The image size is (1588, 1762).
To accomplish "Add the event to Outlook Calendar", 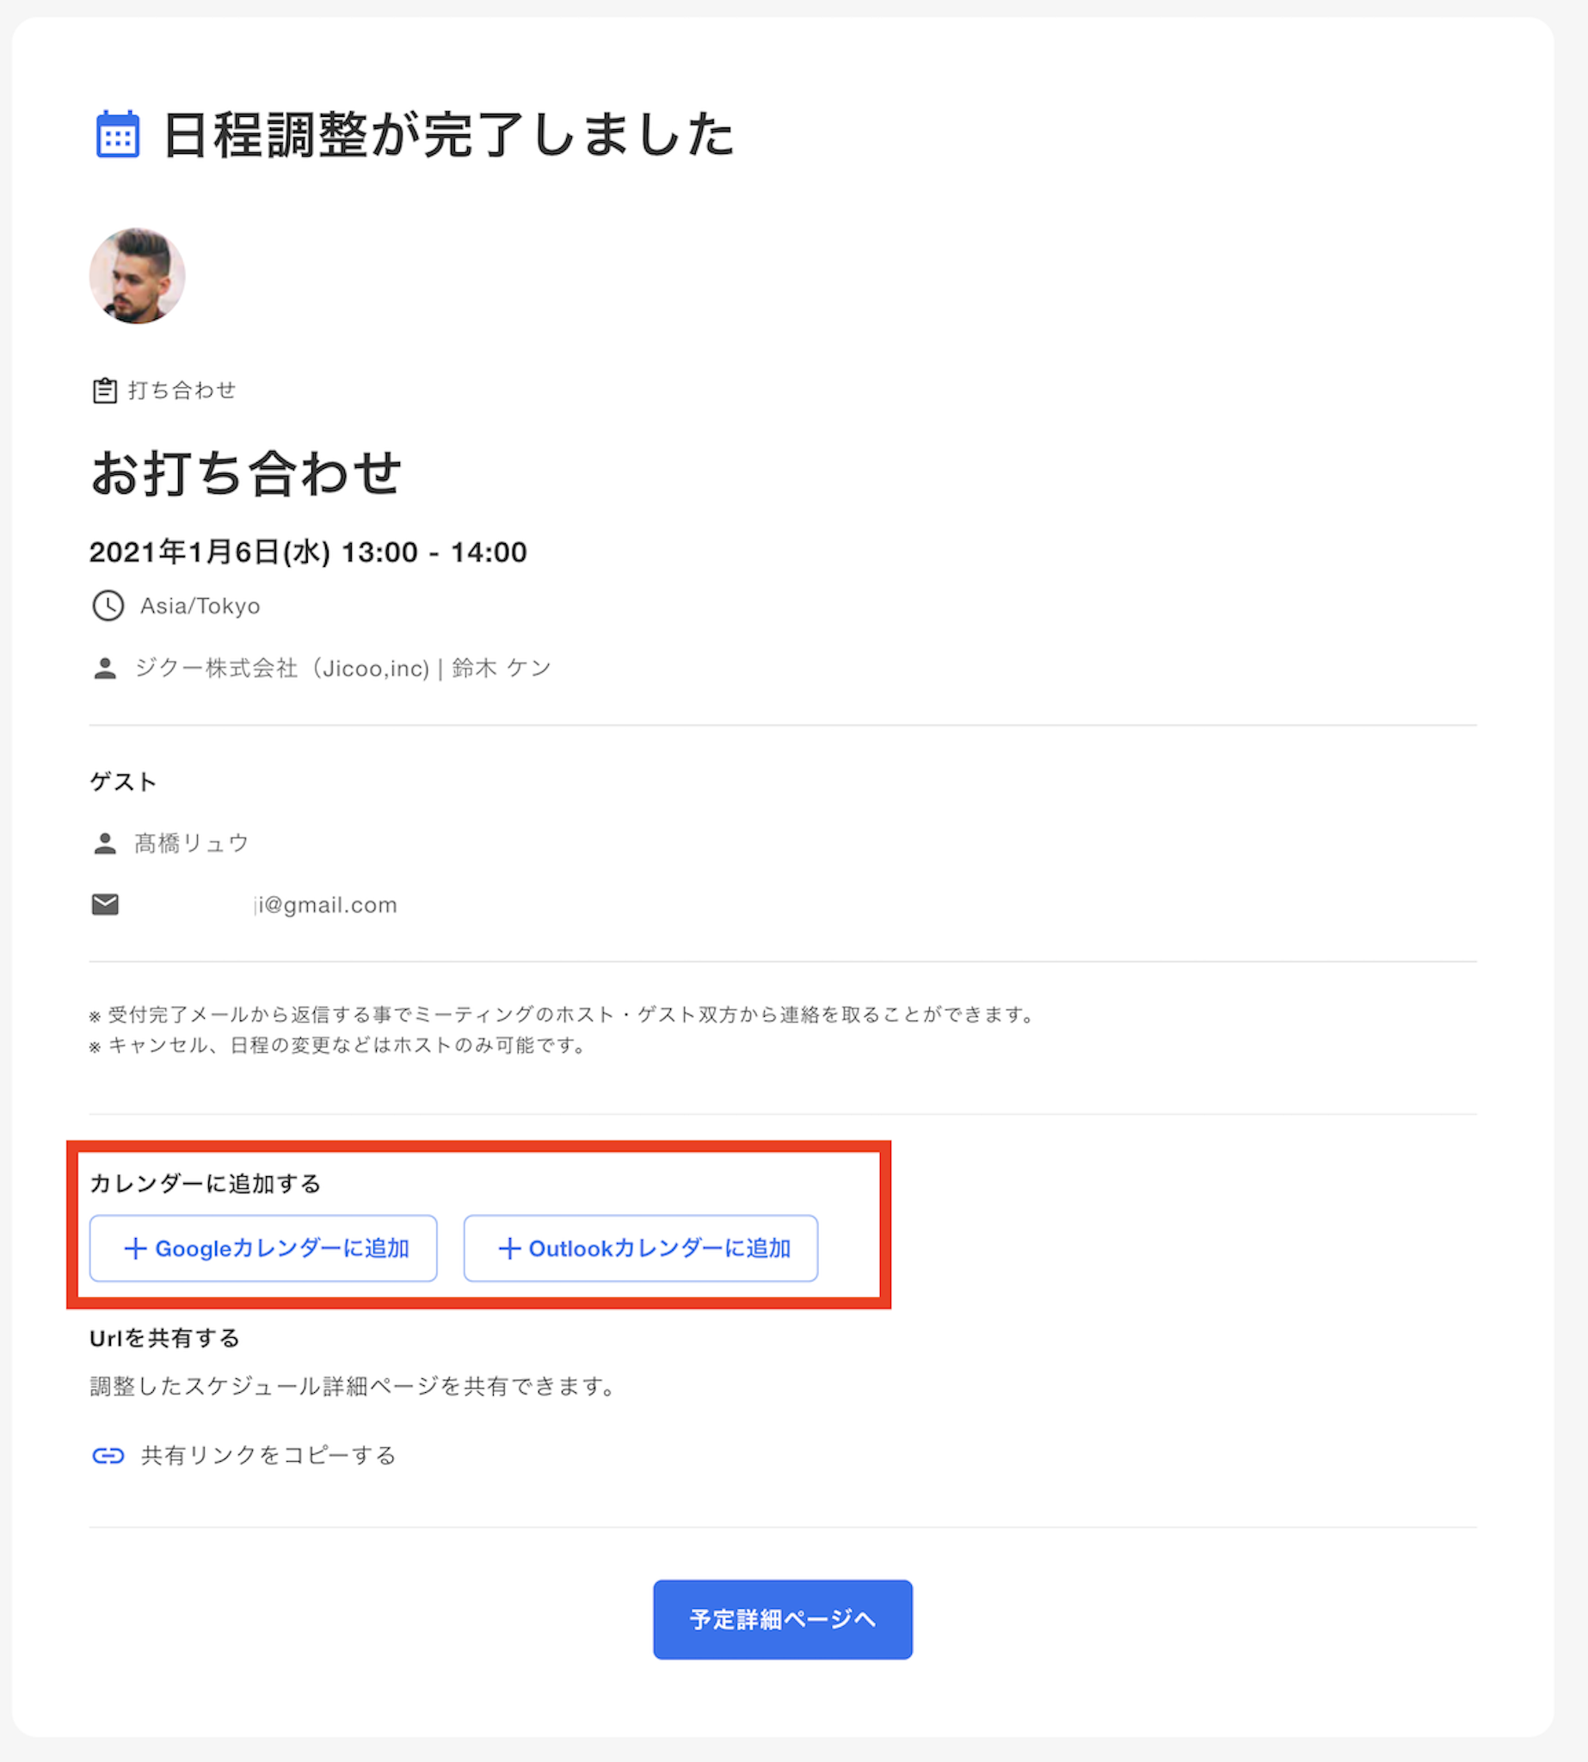I will coord(640,1248).
